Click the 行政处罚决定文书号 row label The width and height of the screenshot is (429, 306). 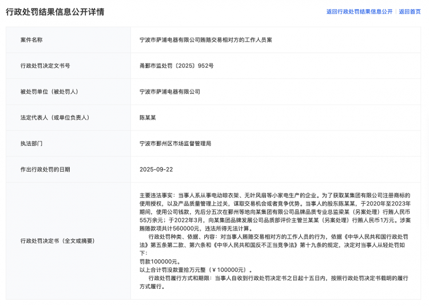(45, 66)
